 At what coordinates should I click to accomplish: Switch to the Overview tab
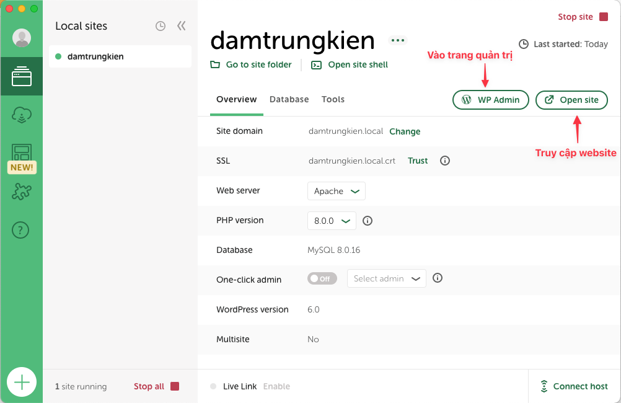pos(237,99)
